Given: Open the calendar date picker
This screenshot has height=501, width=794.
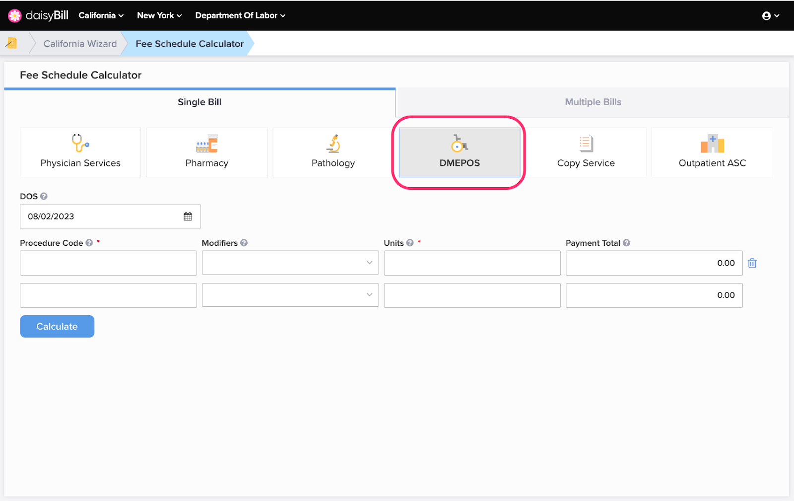Looking at the screenshot, I should point(188,216).
